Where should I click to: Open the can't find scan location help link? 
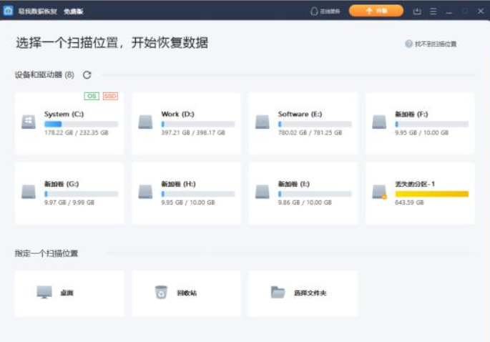(431, 44)
